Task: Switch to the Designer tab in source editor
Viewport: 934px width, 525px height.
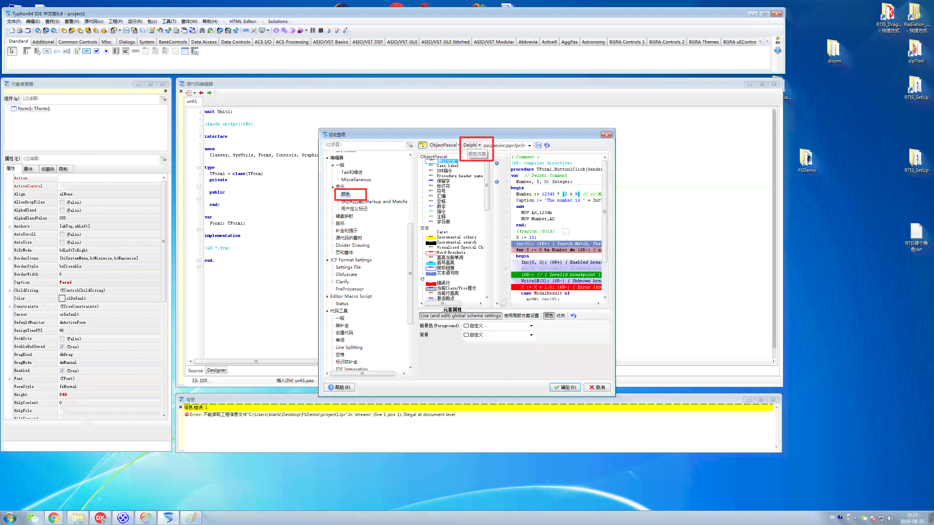Action: click(x=217, y=370)
